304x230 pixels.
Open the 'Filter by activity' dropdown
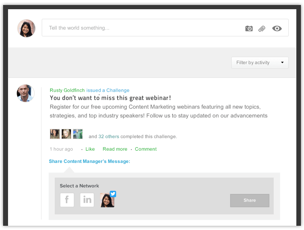pyautogui.click(x=260, y=62)
